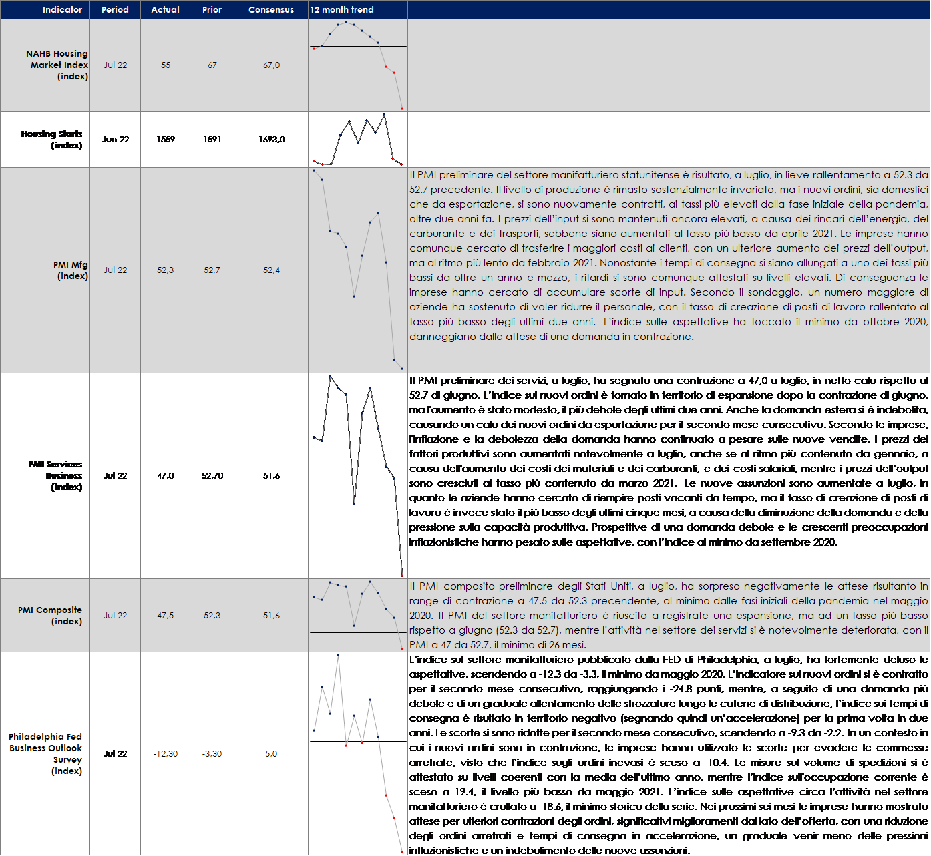Click the Consensus column header

271,9
